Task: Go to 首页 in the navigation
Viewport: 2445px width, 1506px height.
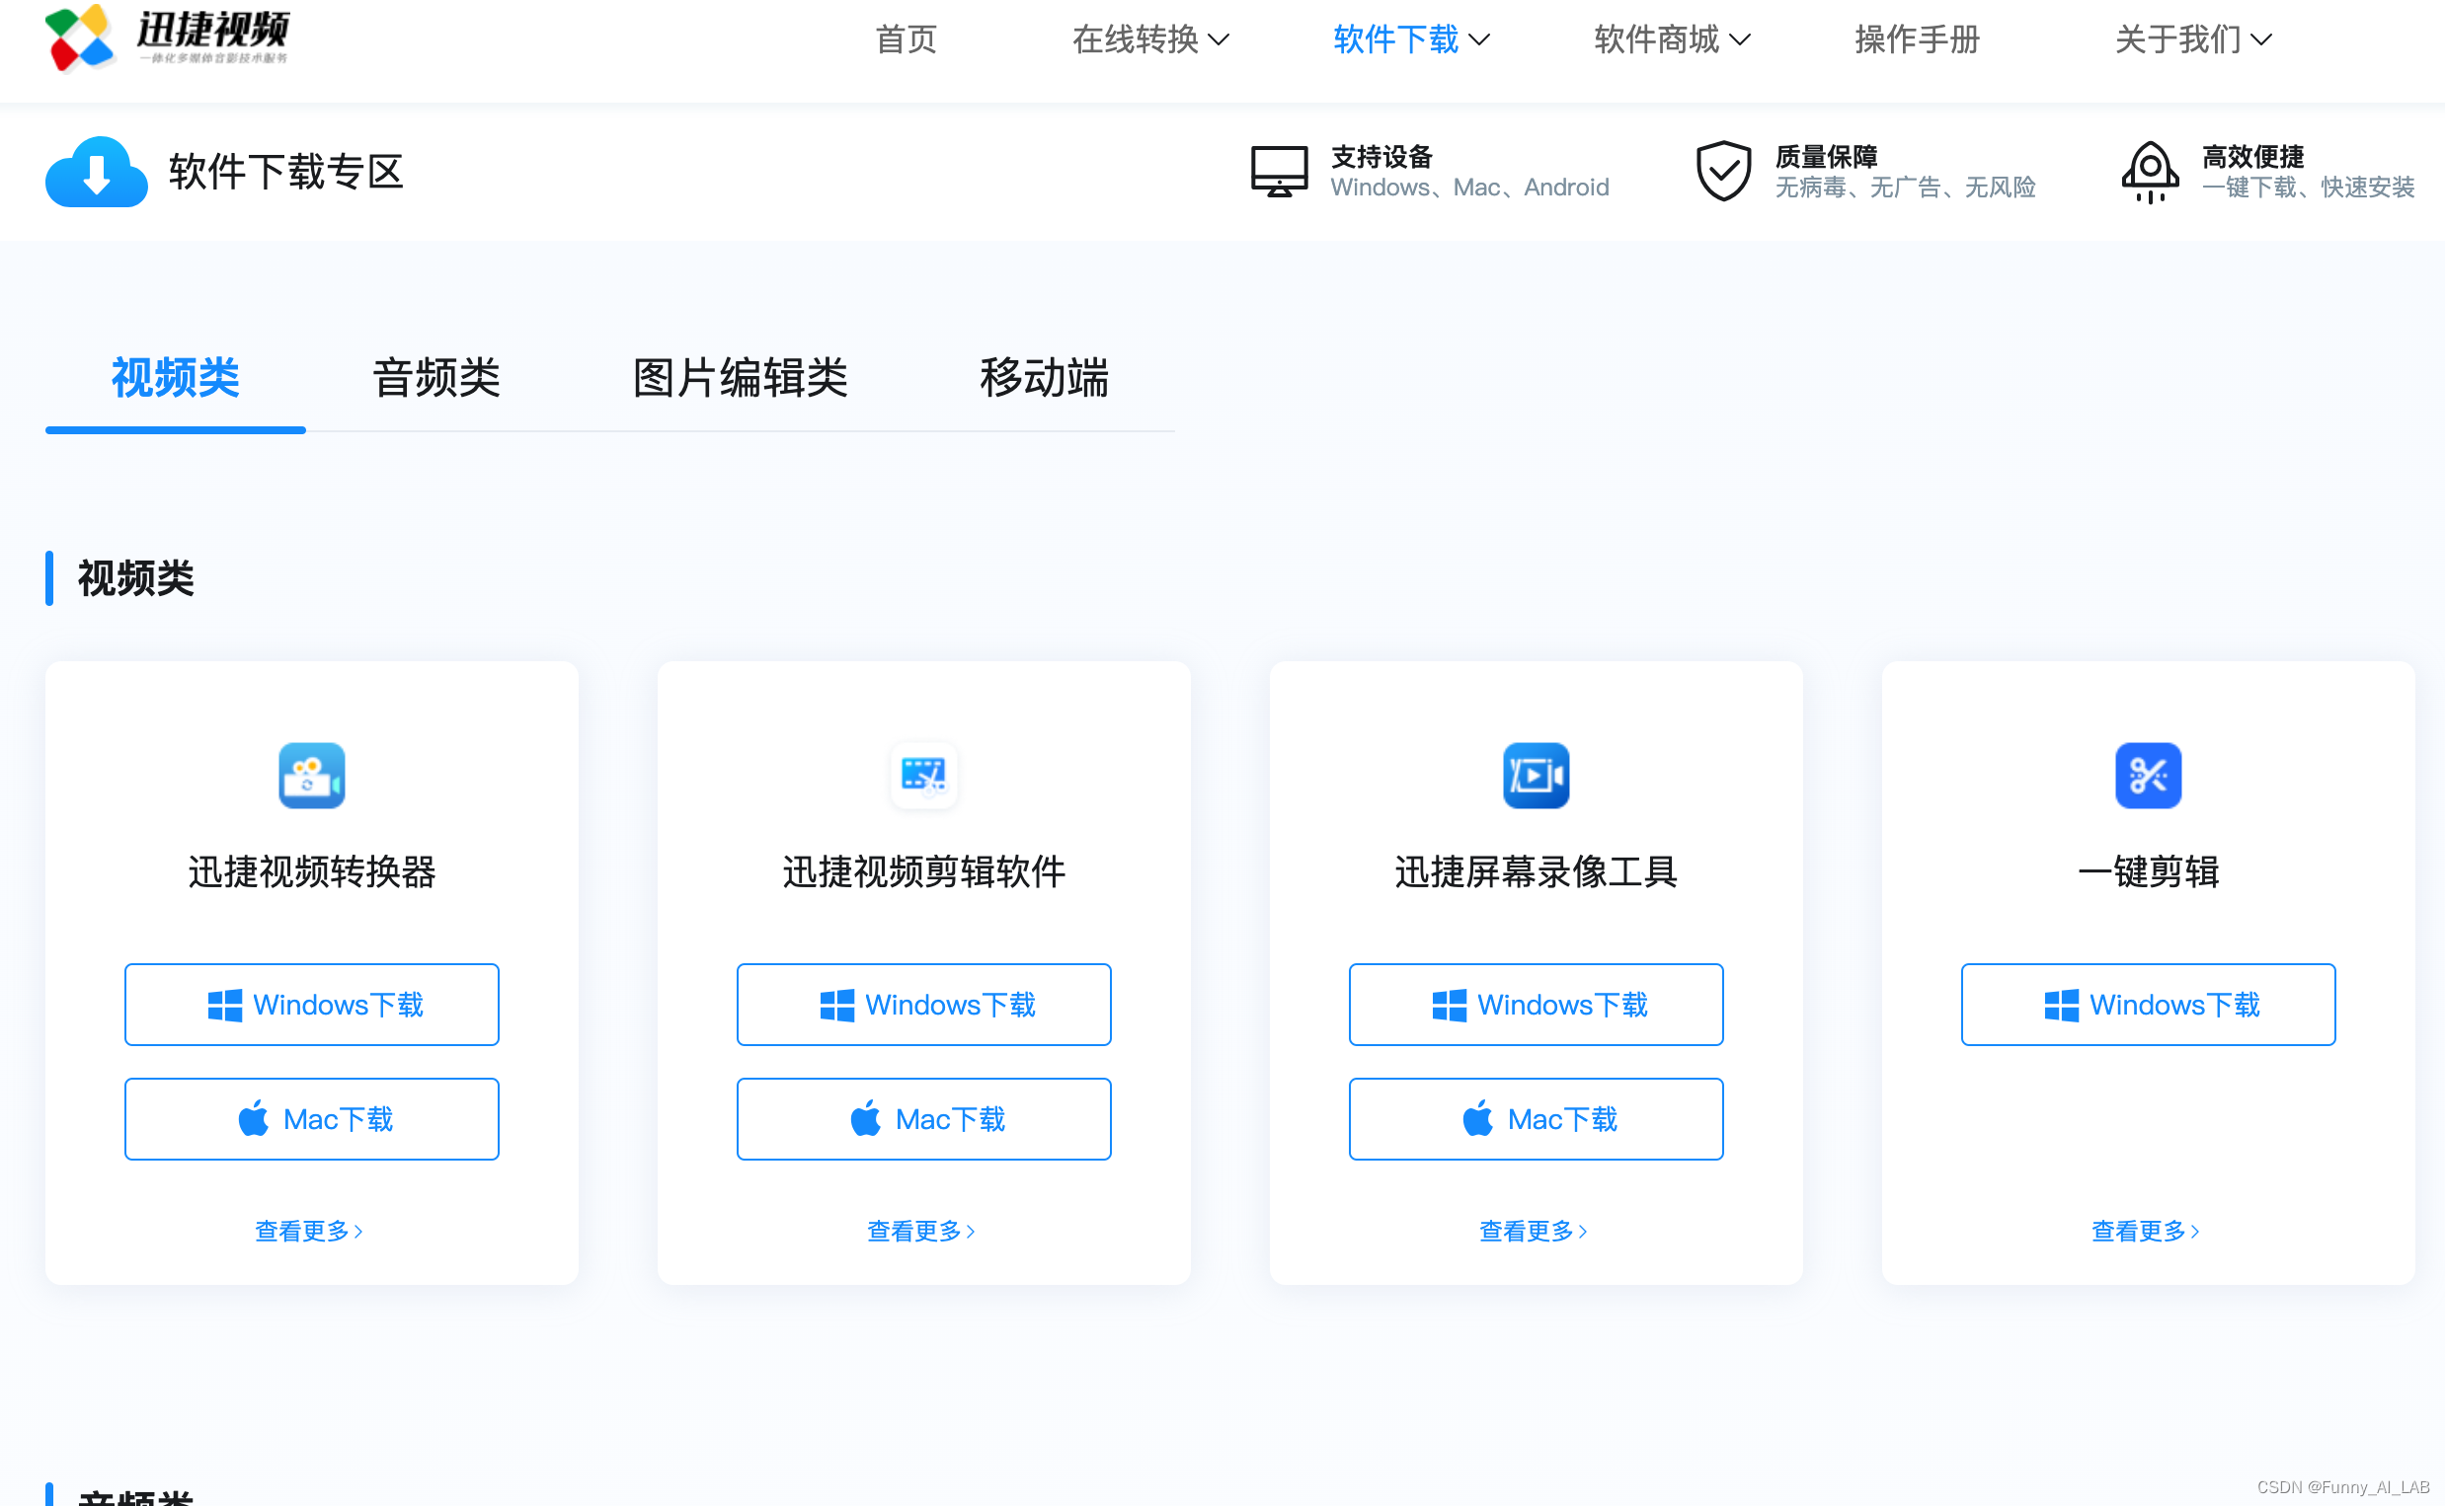Action: [906, 39]
